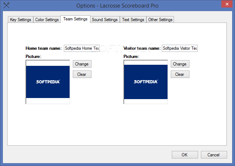Screen dimensions: 235x166
Task: Click the visitor team 'Picture:' label
Action: click(131, 57)
